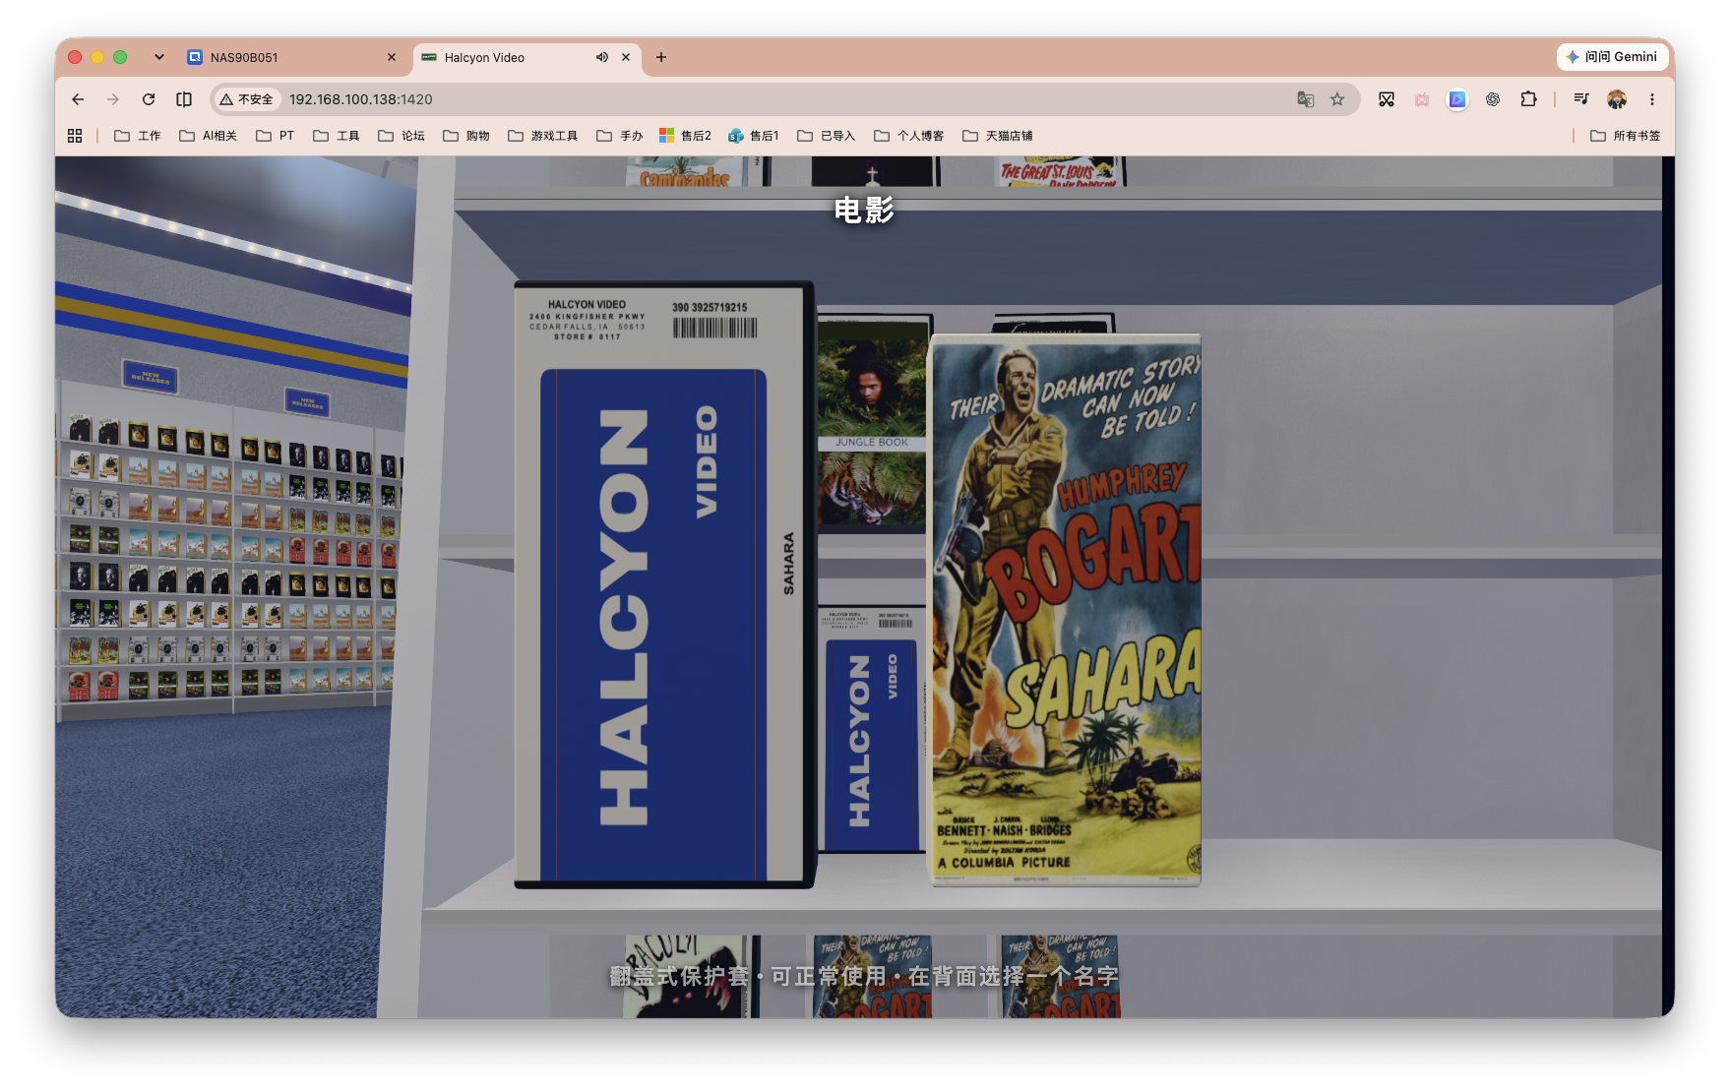
Task: Close the NAS90B051 tab
Action: tap(392, 57)
